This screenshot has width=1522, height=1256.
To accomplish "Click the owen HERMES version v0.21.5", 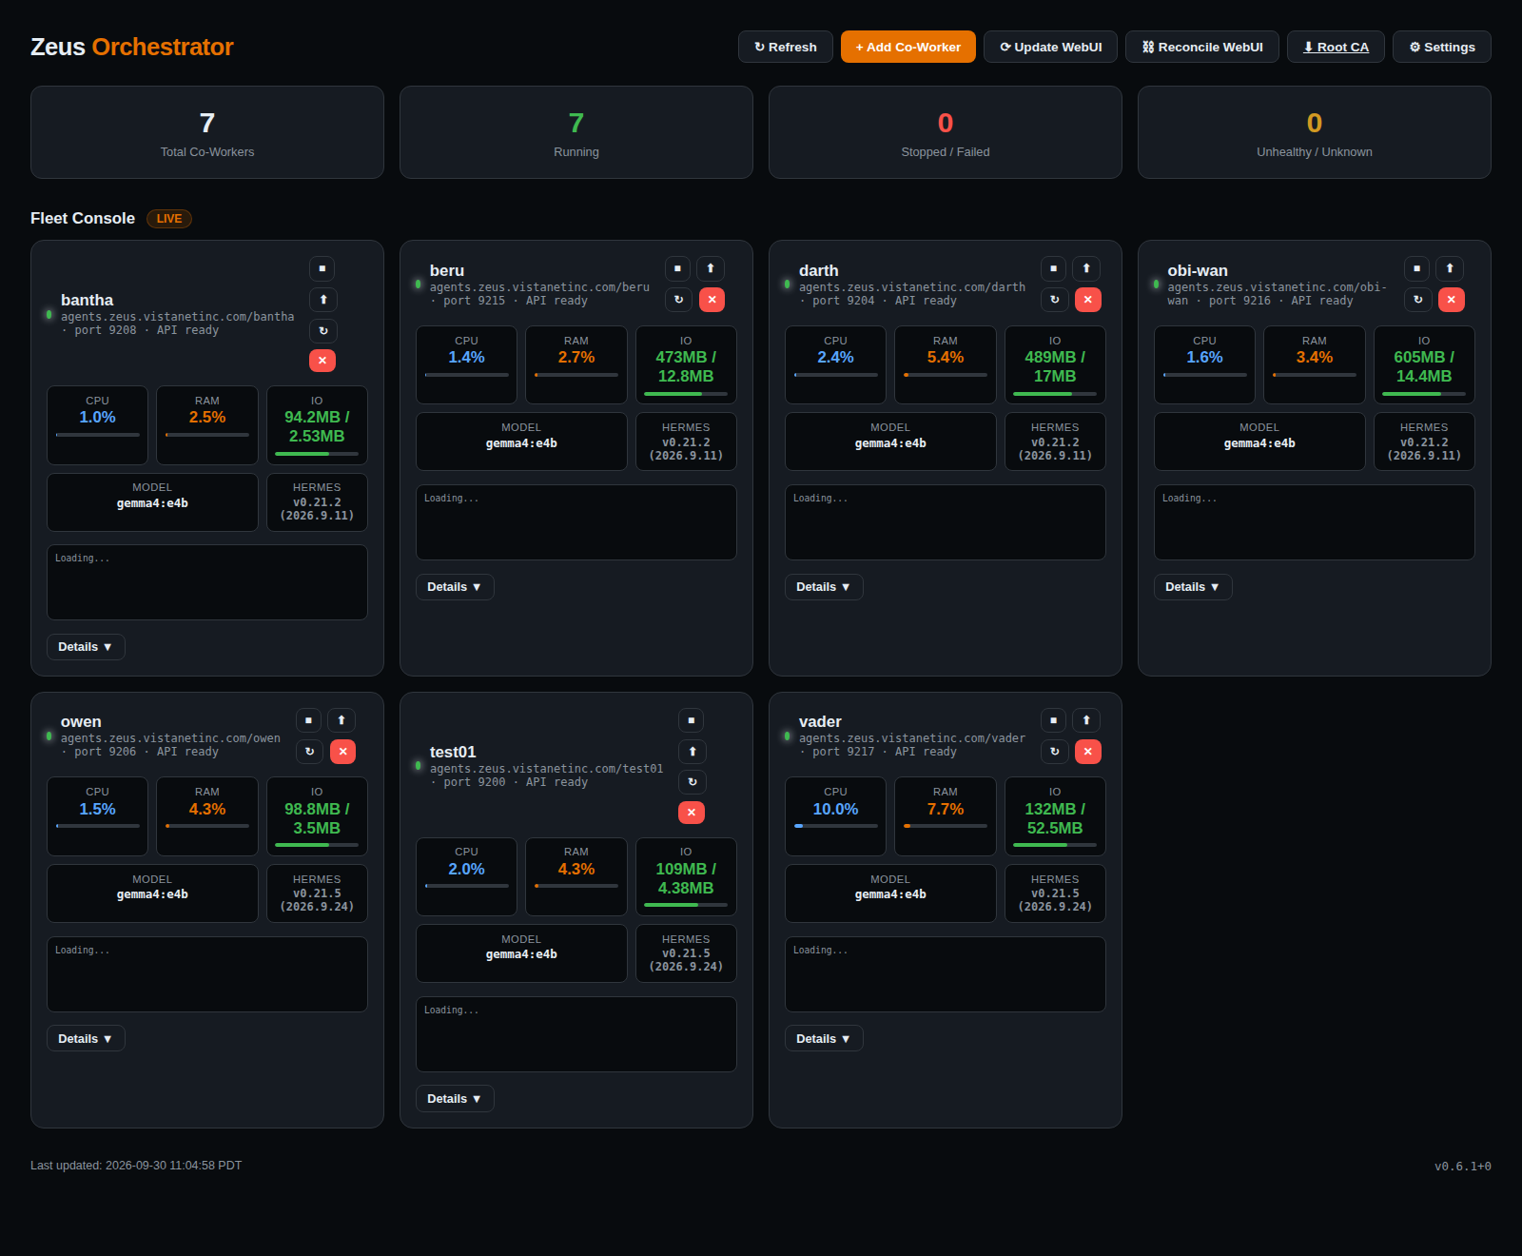I will [x=317, y=900].
